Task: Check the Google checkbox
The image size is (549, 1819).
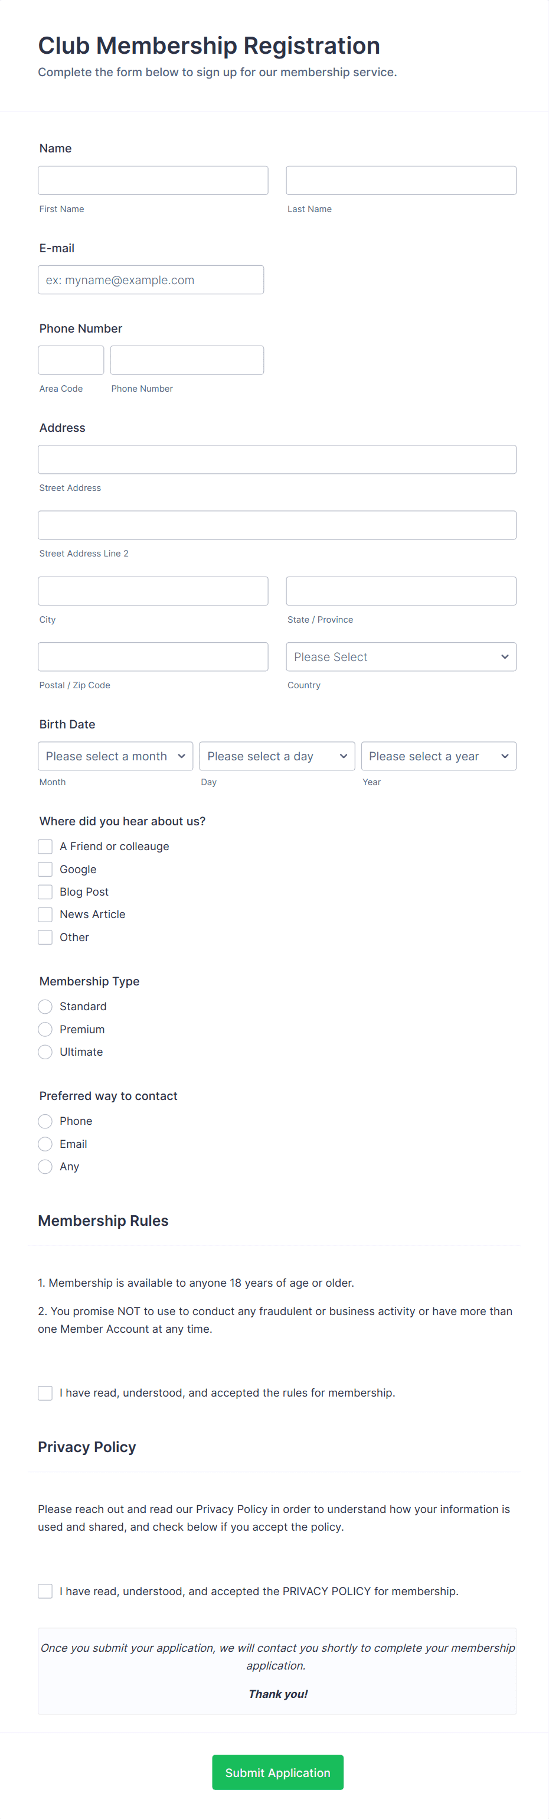Action: (44, 869)
